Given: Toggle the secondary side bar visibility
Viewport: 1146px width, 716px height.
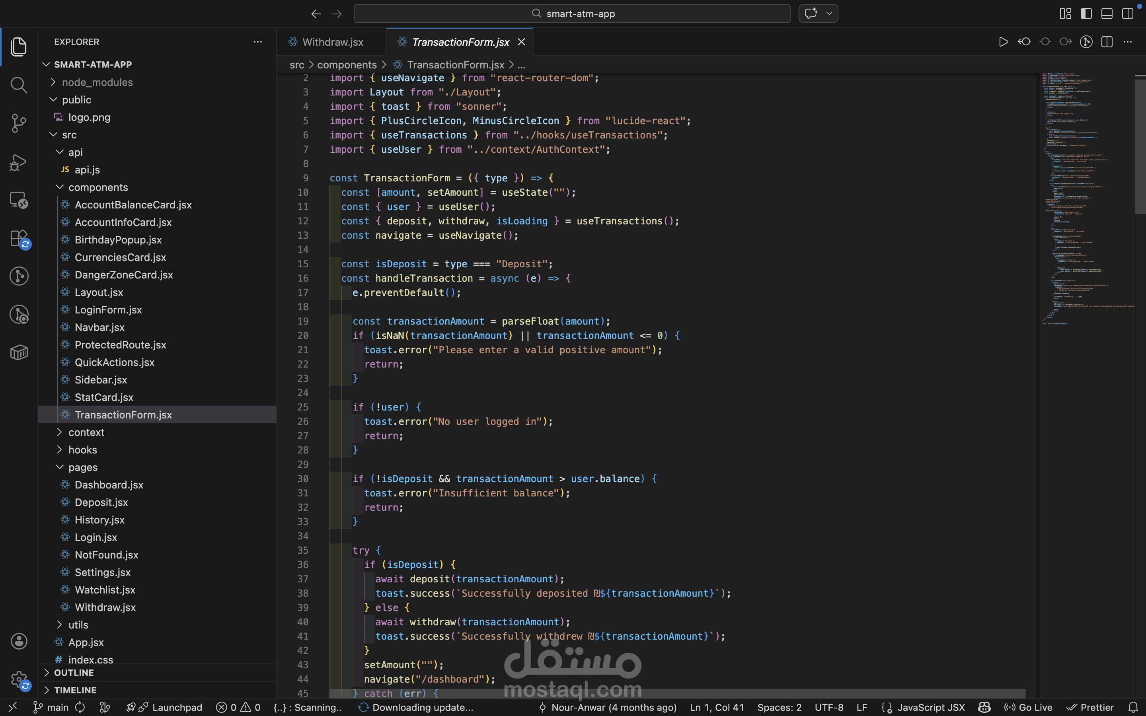Looking at the screenshot, I should (x=1128, y=14).
